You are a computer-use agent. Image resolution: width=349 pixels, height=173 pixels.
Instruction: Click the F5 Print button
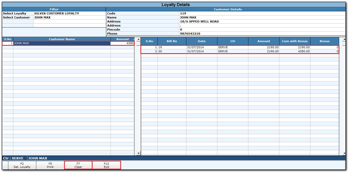coord(50,165)
